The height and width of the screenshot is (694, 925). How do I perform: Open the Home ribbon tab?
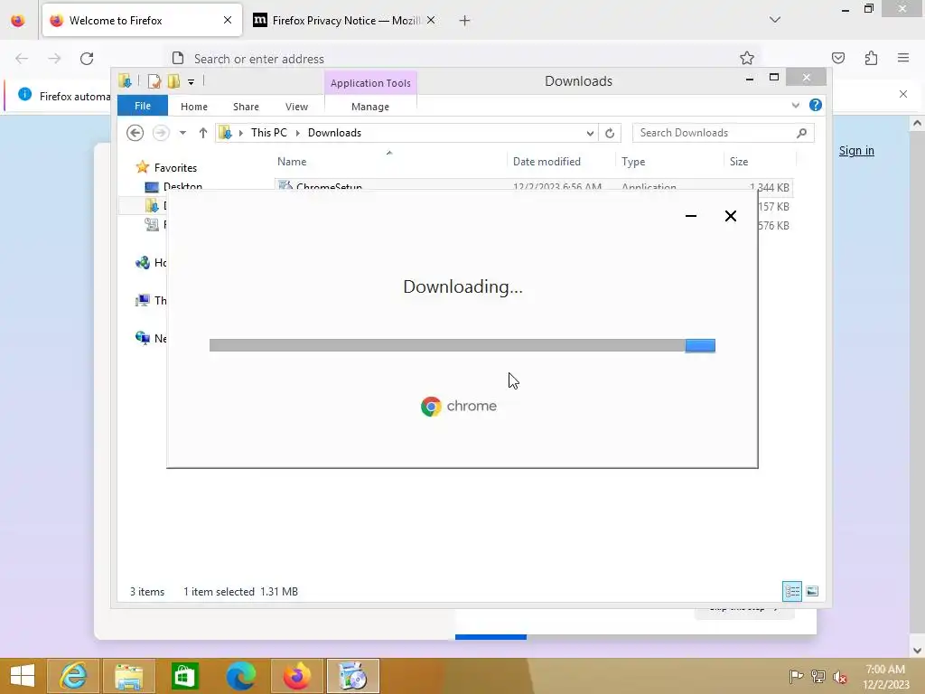[194, 107]
